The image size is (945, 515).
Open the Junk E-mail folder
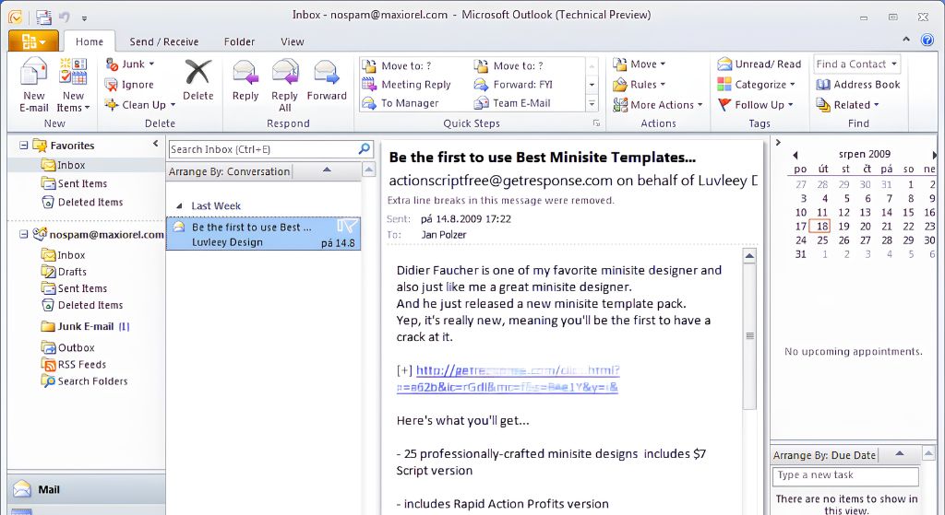tap(85, 326)
